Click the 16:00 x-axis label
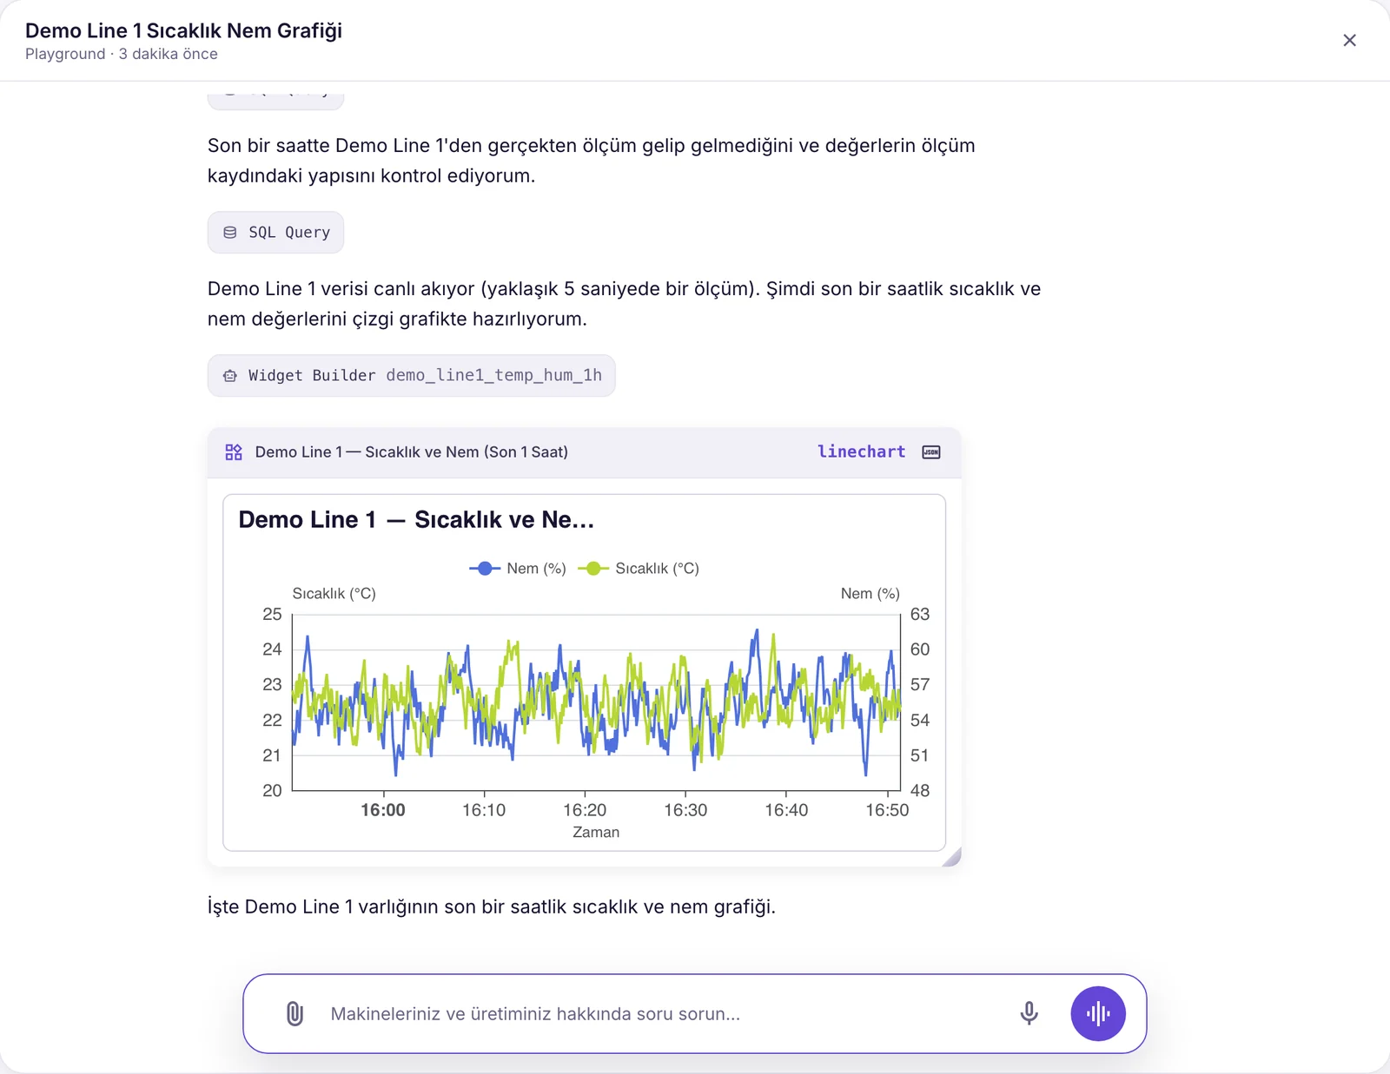This screenshot has height=1074, width=1390. coord(383,810)
